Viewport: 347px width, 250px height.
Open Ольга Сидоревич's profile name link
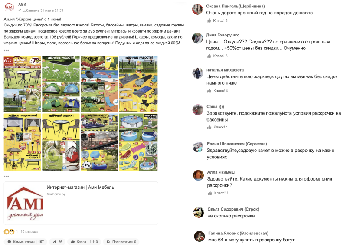click(233, 209)
